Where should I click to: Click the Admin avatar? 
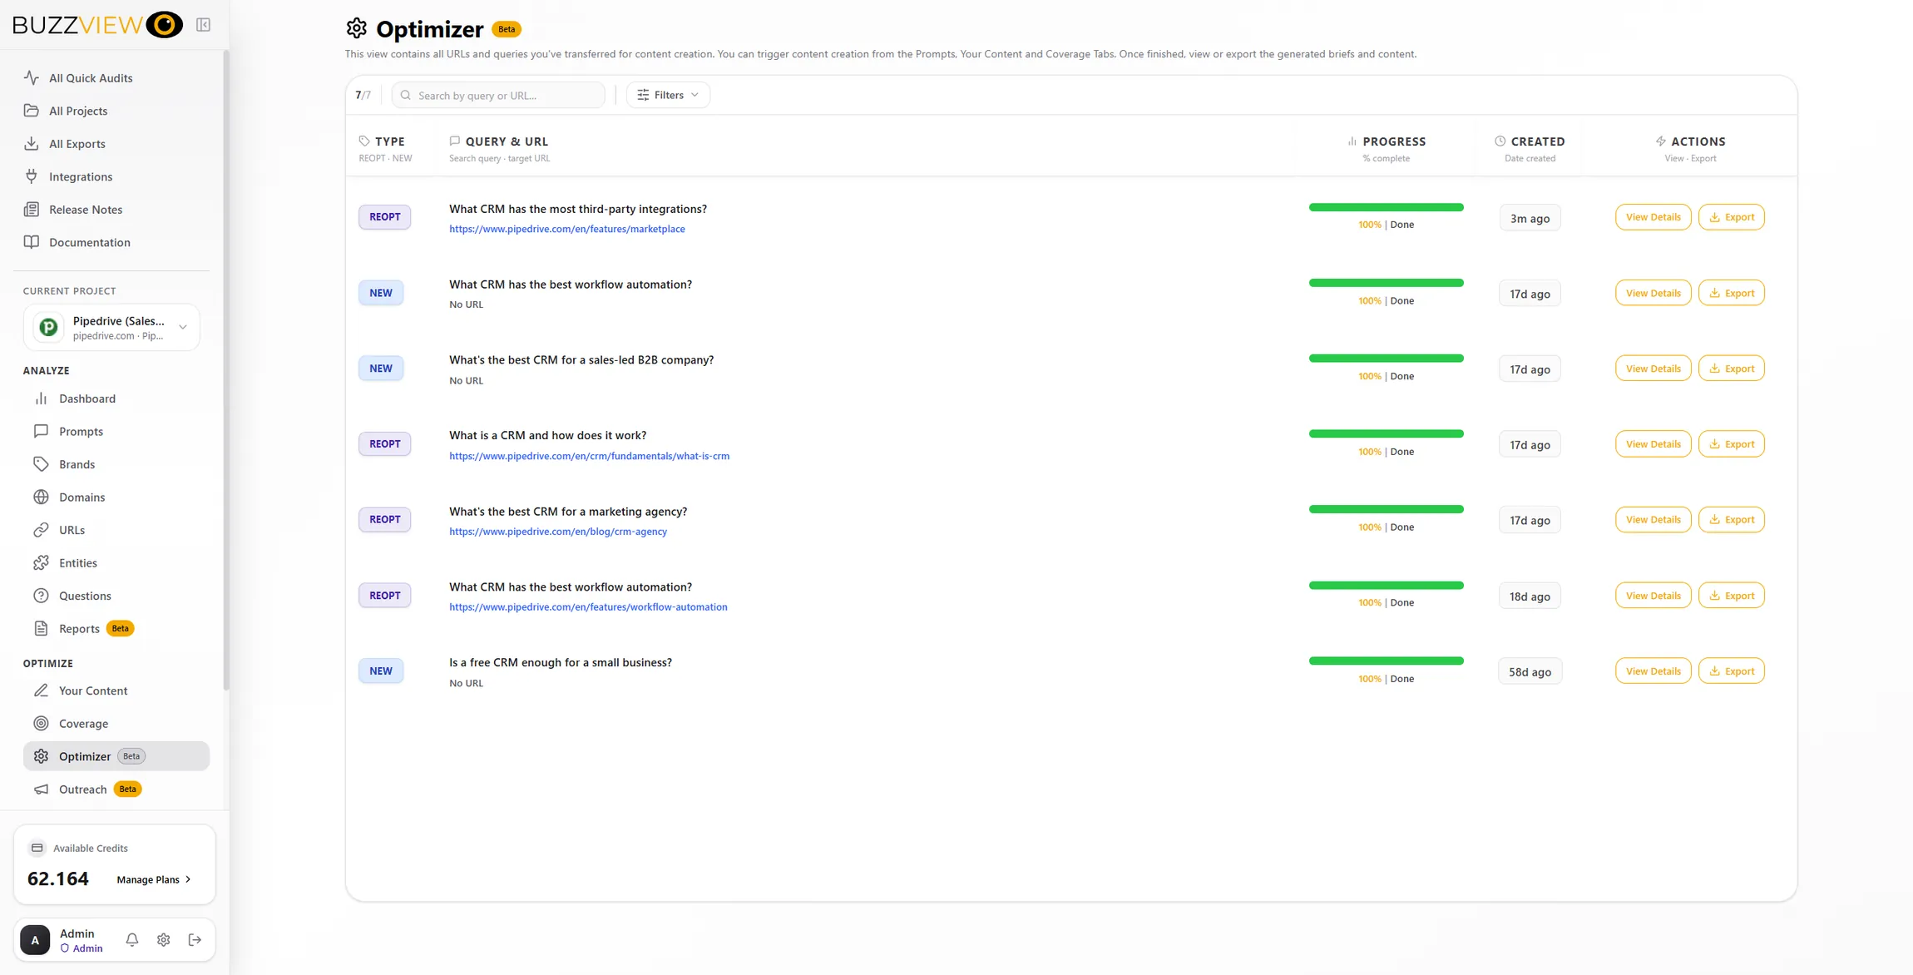click(x=35, y=939)
